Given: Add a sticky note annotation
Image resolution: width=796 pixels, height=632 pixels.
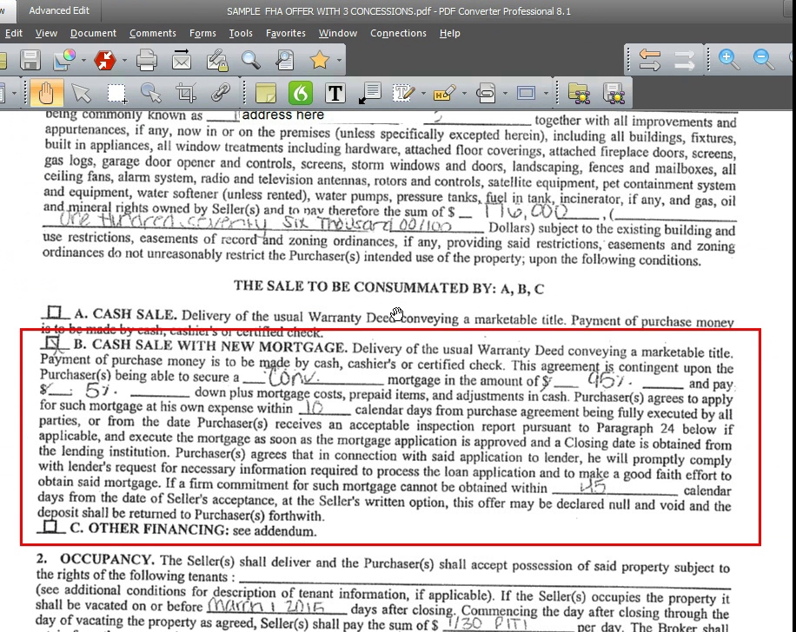Looking at the screenshot, I should click(267, 92).
